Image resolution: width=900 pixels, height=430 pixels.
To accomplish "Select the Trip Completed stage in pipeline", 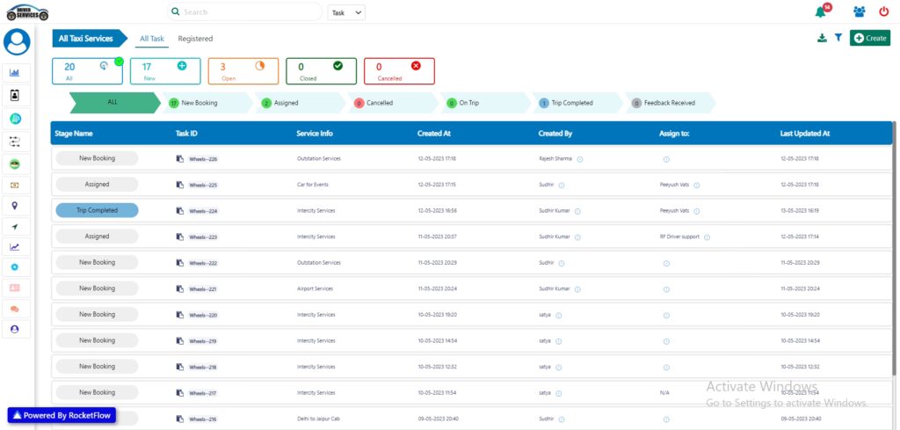I will 571,103.
